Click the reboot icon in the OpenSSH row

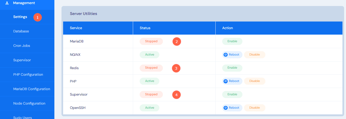click(226, 108)
